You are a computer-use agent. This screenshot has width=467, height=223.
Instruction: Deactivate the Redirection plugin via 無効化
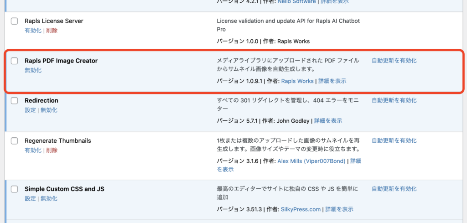coord(49,110)
